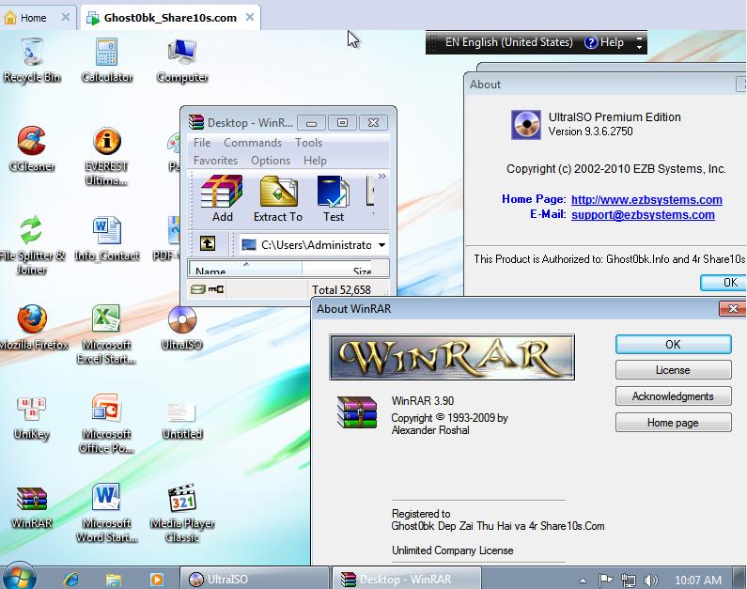This screenshot has height=589, width=747.
Task: Open the UltraISO desktop shortcut
Action: pyautogui.click(x=182, y=327)
